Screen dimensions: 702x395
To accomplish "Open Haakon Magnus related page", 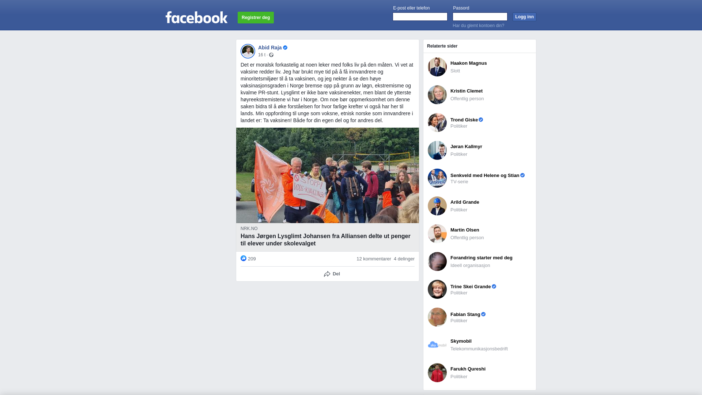I will pyautogui.click(x=469, y=63).
